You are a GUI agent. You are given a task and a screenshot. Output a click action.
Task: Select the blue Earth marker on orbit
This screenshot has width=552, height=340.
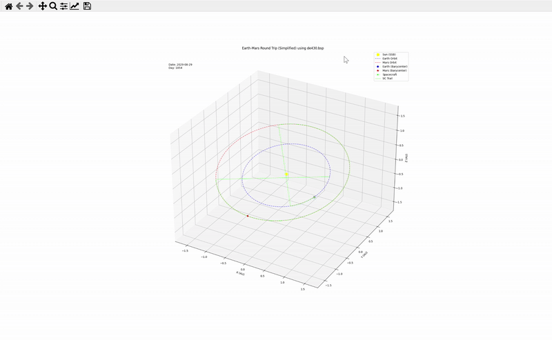[x=315, y=197]
